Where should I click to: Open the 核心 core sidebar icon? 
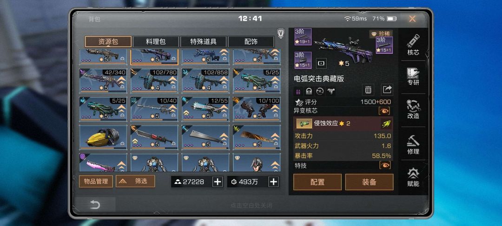click(x=413, y=45)
